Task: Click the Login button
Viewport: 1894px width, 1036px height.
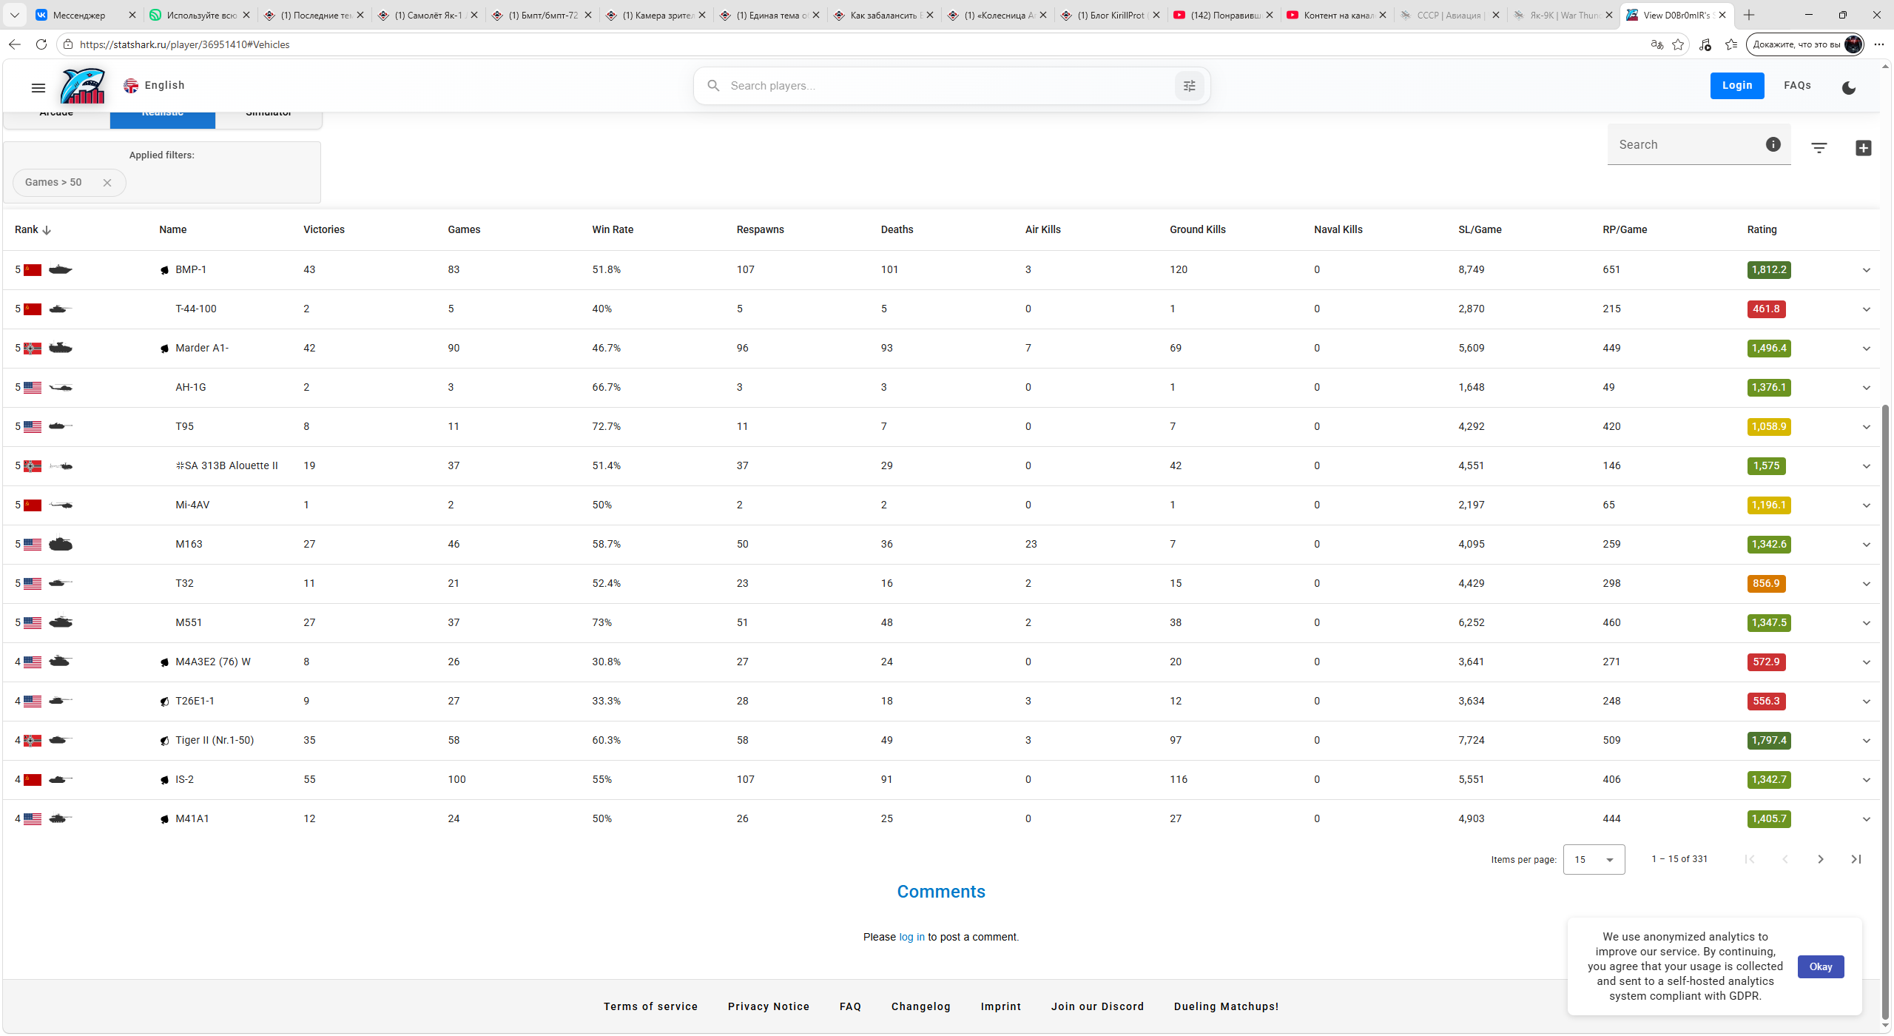Action: (1736, 86)
